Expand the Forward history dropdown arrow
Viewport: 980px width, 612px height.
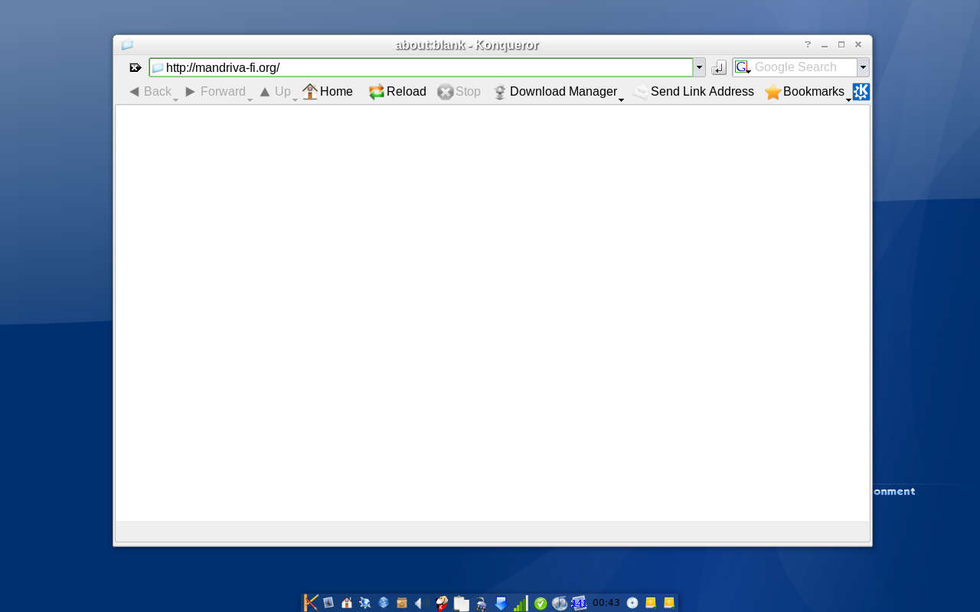pyautogui.click(x=250, y=99)
